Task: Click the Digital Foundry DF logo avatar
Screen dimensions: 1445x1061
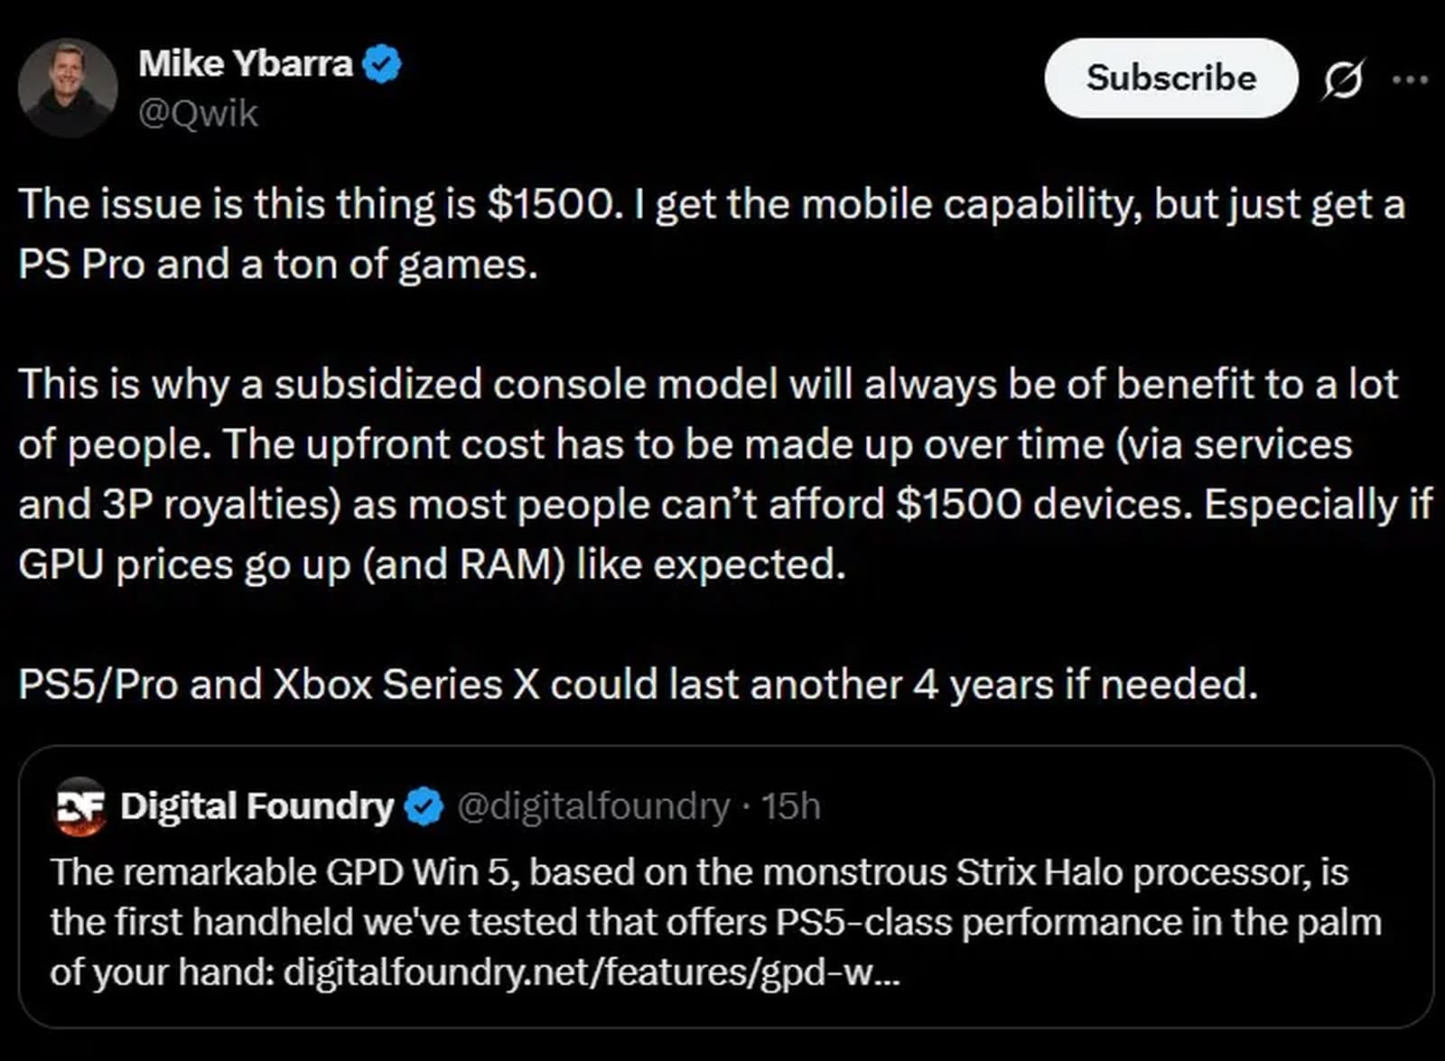Action: (80, 805)
